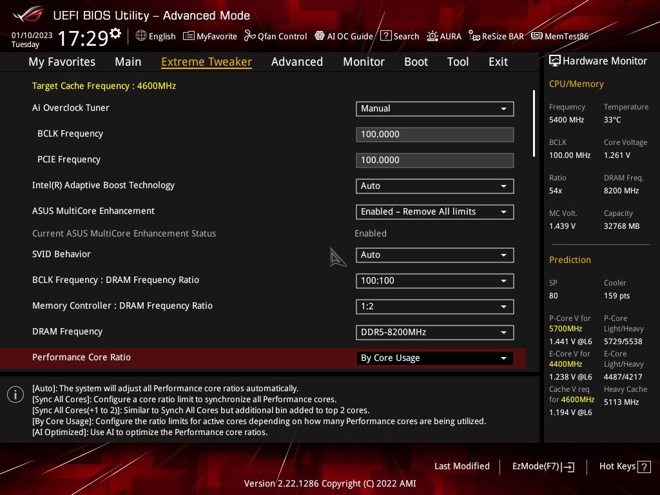
Task: Click 33°C temperature reading
Action: coord(612,120)
